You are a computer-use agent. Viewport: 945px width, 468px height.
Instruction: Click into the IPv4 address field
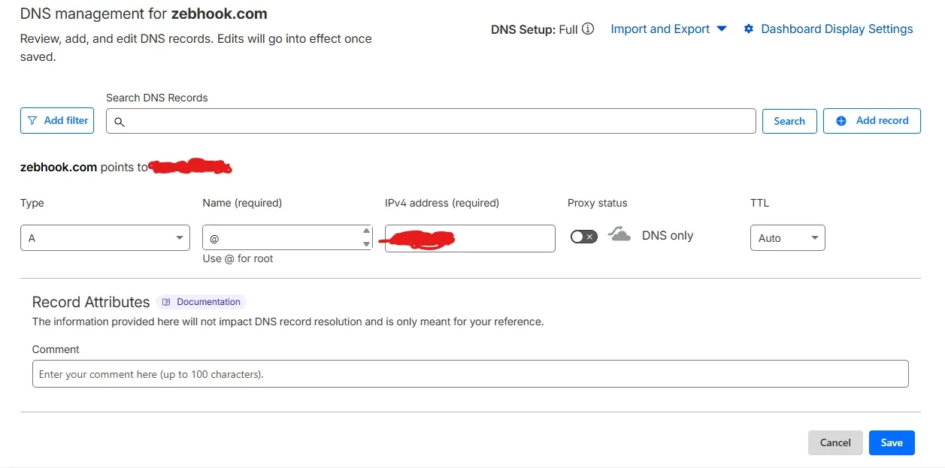point(504,239)
